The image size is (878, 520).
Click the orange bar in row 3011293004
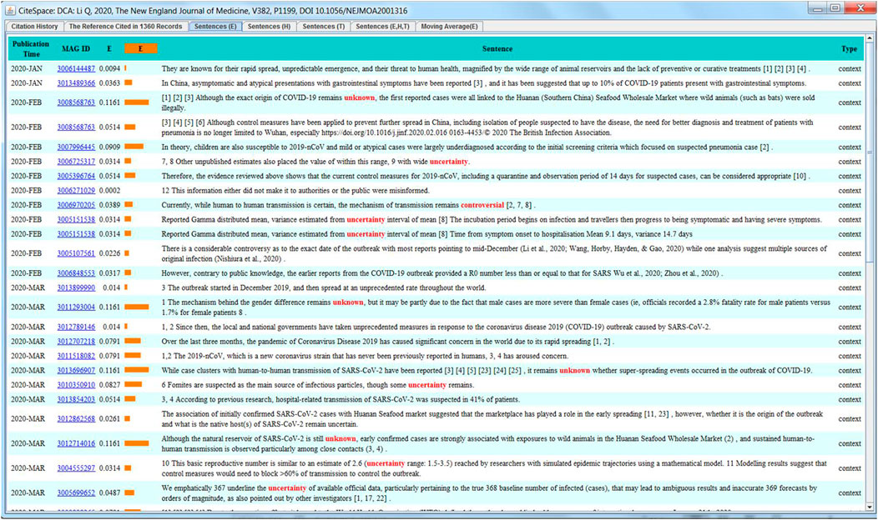point(137,307)
